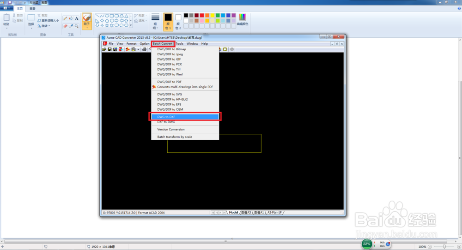Open the View menu in Acme CAD Converter
462x250 pixels.
tap(120, 43)
